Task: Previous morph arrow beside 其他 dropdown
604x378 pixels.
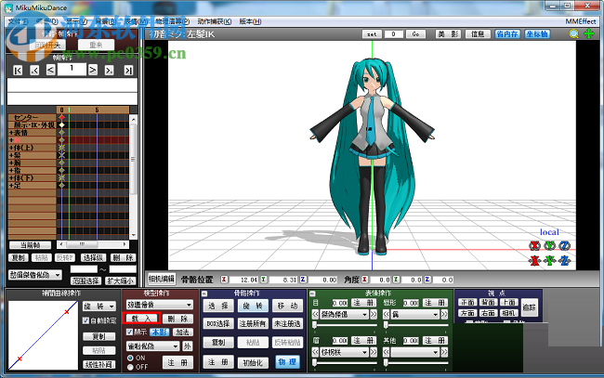Action: coord(386,352)
